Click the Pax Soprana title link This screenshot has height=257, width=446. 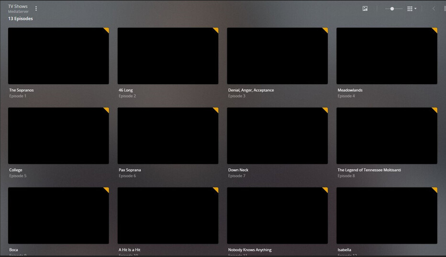[x=130, y=170]
